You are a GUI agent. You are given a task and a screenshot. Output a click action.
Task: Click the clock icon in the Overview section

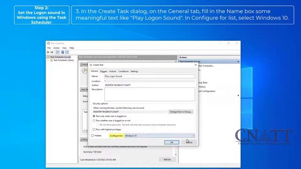85,71
